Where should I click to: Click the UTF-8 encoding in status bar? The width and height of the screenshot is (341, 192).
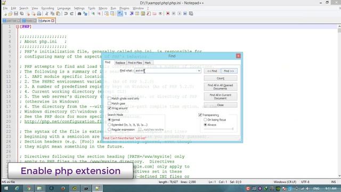305,182
